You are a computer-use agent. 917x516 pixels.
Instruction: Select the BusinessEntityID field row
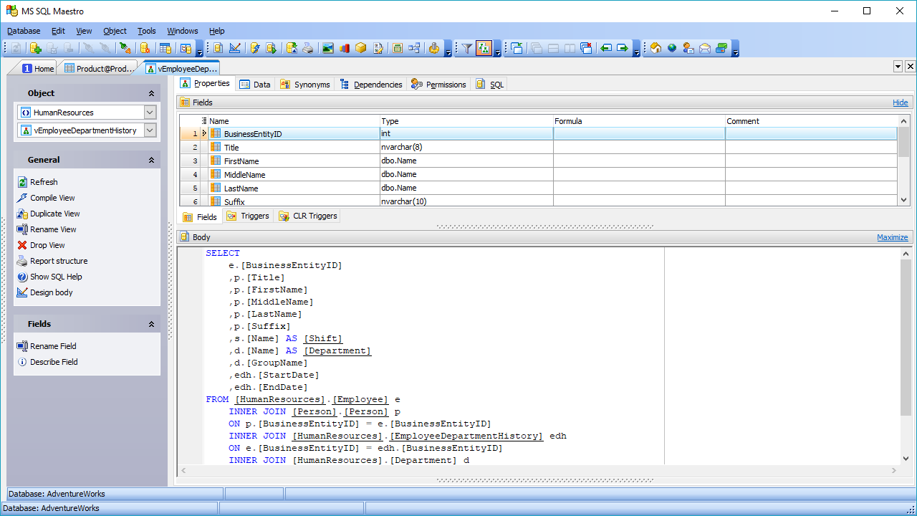252,134
